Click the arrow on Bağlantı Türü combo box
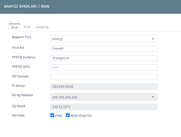Screen dimensions: 181x137 pyautogui.click(x=153, y=39)
